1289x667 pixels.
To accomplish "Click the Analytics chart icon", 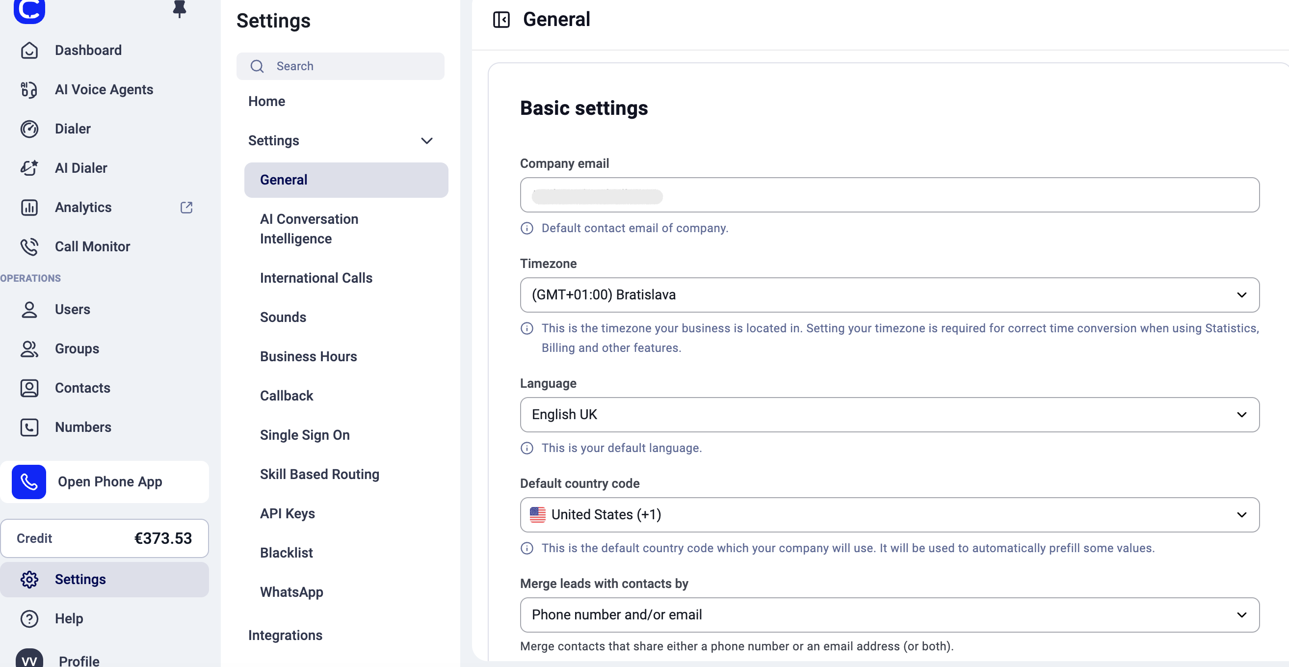I will point(29,207).
